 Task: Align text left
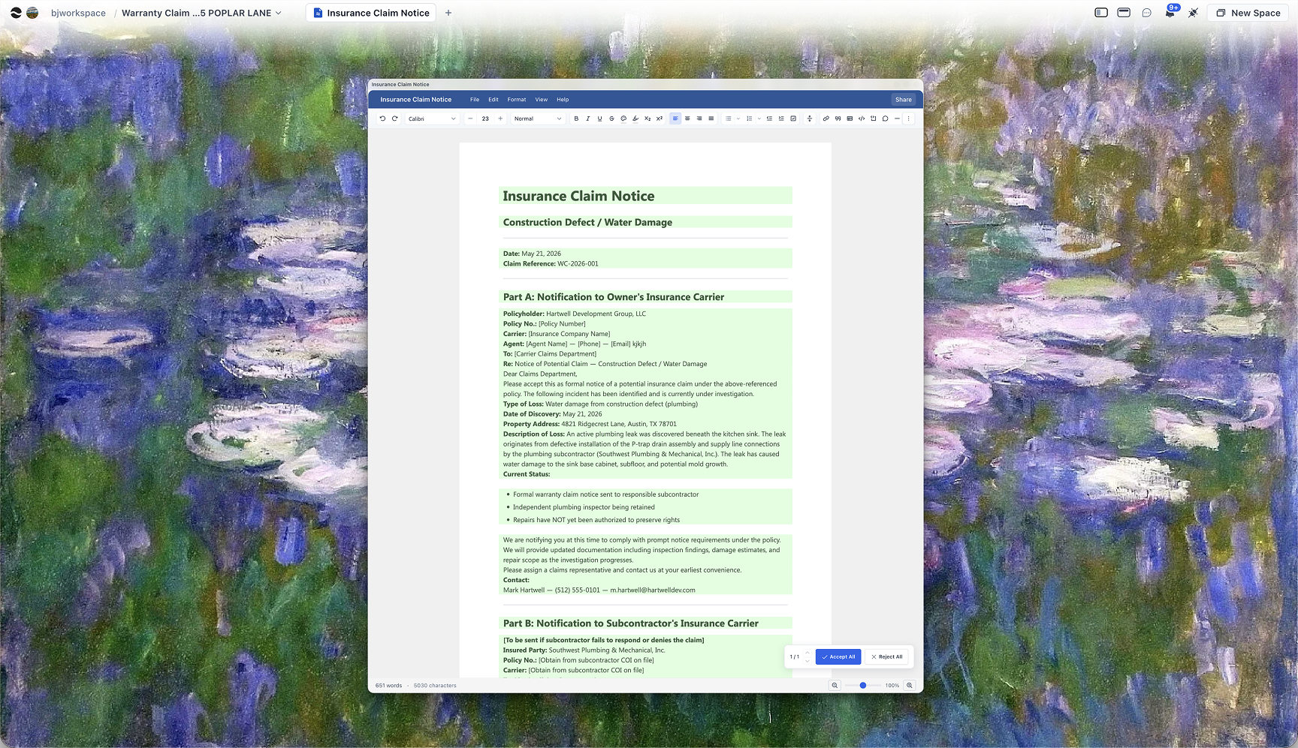tap(675, 119)
